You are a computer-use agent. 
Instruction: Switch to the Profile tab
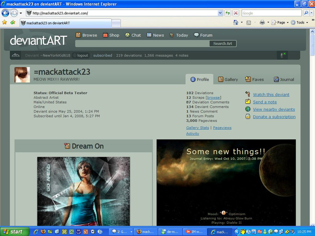[200, 79]
